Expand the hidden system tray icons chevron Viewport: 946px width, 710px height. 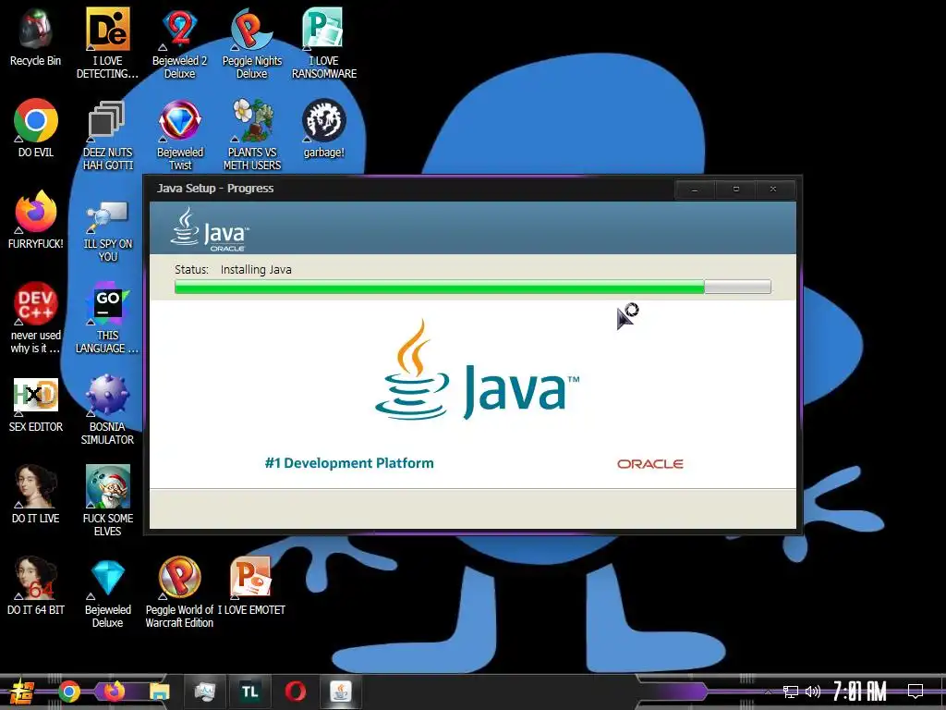[x=768, y=692]
